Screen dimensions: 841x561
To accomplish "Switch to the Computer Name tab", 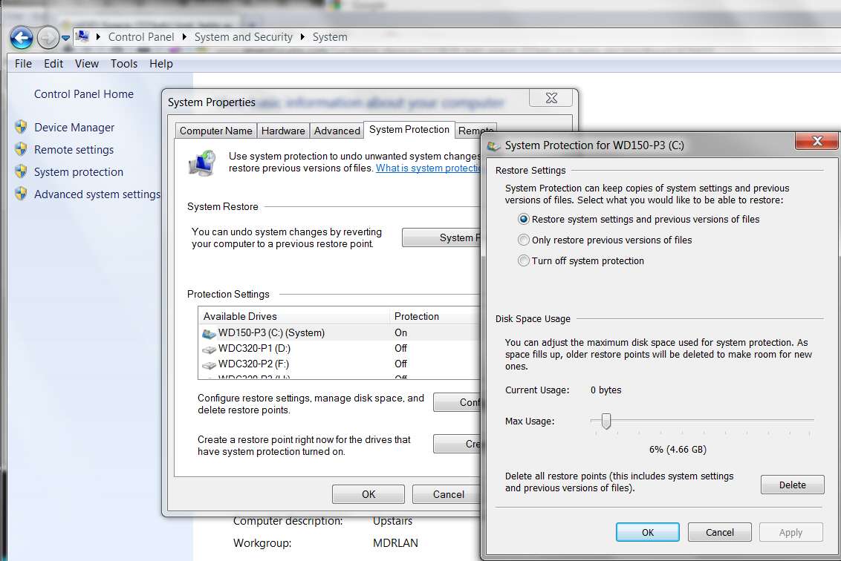I will pos(215,131).
